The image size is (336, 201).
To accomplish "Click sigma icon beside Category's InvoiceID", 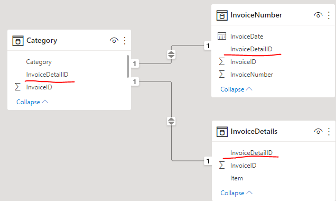I will (18, 87).
